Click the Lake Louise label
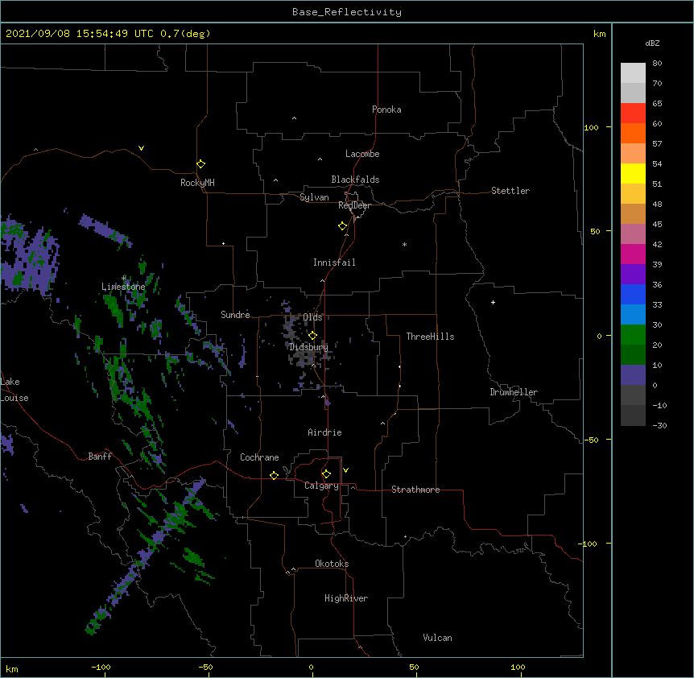This screenshot has height=678, width=694. click(14, 390)
